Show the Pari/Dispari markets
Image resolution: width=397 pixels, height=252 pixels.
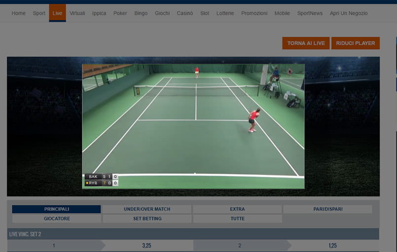(327, 209)
